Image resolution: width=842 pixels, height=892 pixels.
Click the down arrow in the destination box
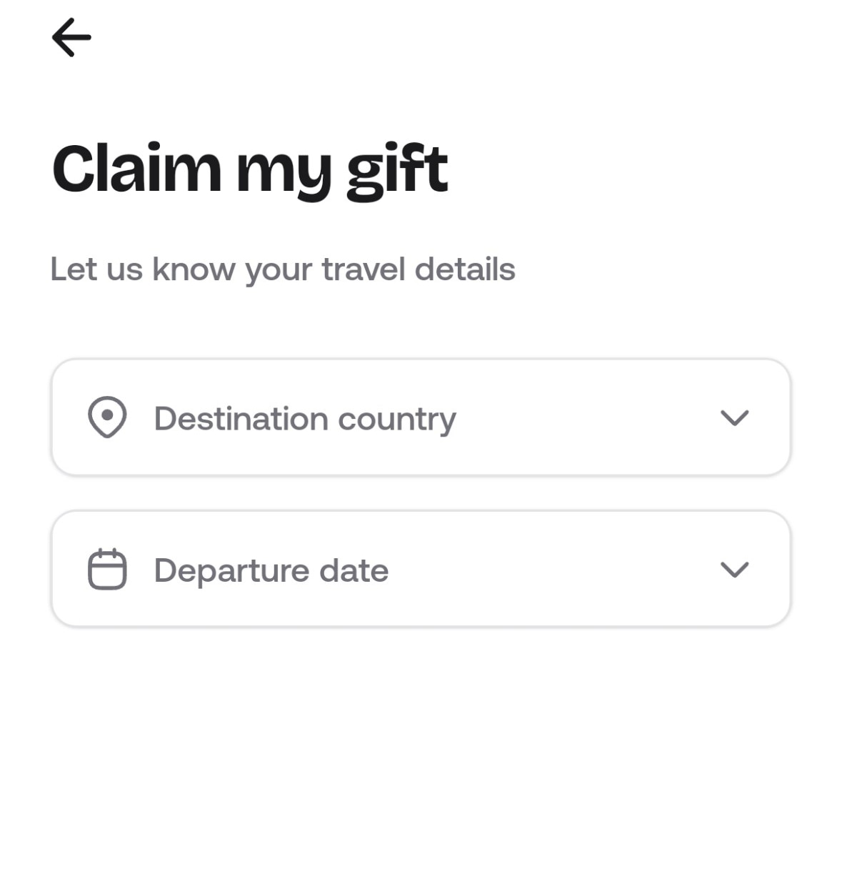734,417
